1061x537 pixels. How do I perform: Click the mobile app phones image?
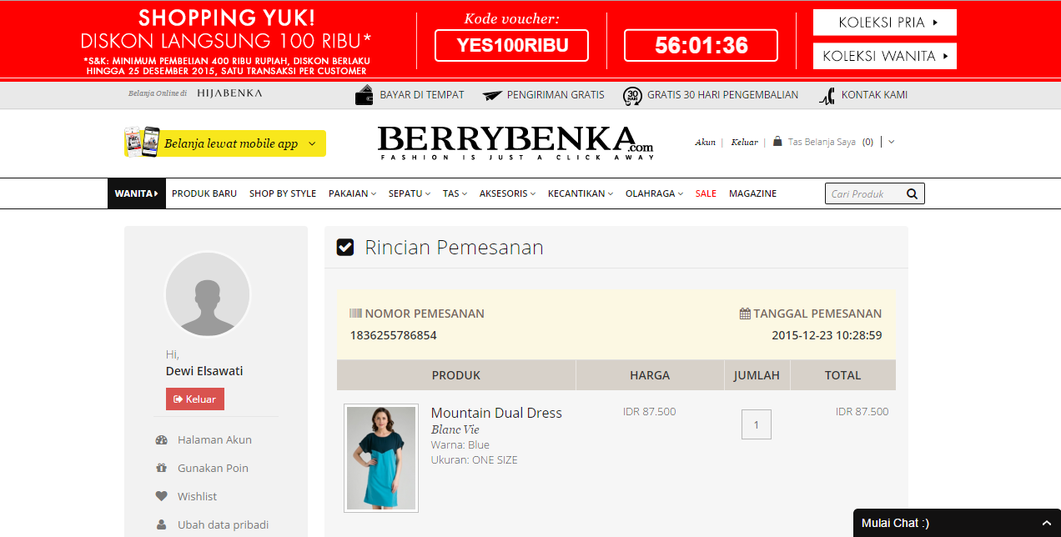(x=142, y=142)
